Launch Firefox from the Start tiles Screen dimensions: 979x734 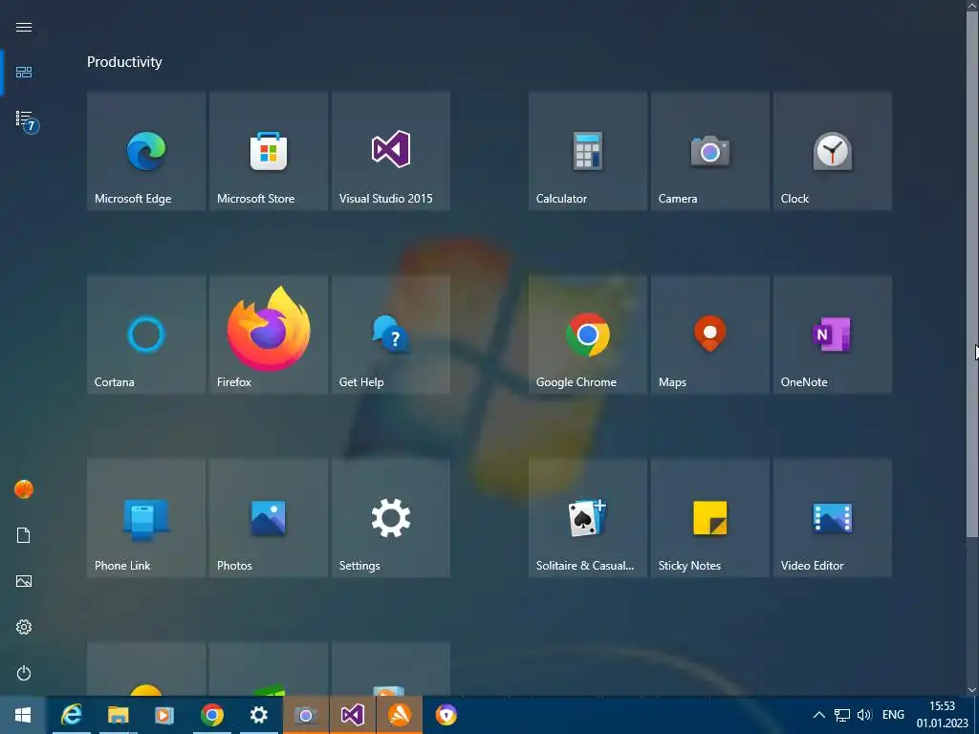pyautogui.click(x=269, y=335)
